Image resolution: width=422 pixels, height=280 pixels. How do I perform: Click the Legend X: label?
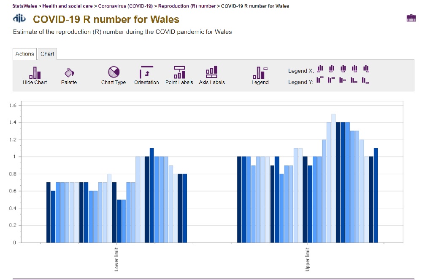[x=301, y=71]
